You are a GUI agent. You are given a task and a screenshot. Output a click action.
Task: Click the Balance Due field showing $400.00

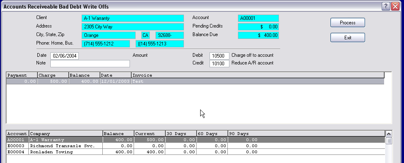coord(258,35)
